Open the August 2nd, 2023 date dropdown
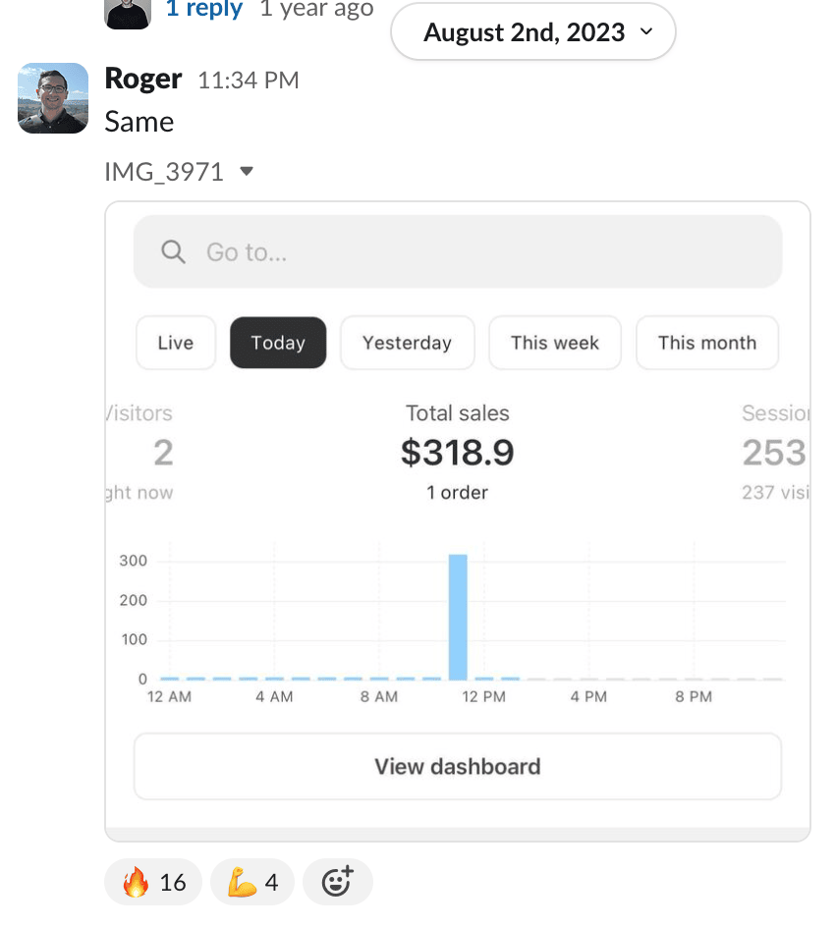 tap(533, 32)
